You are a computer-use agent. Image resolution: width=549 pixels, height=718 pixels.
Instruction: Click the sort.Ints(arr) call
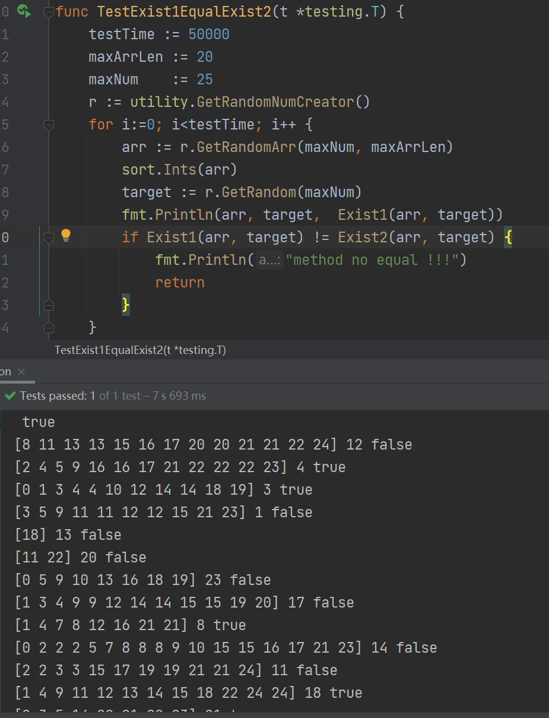[x=179, y=170]
